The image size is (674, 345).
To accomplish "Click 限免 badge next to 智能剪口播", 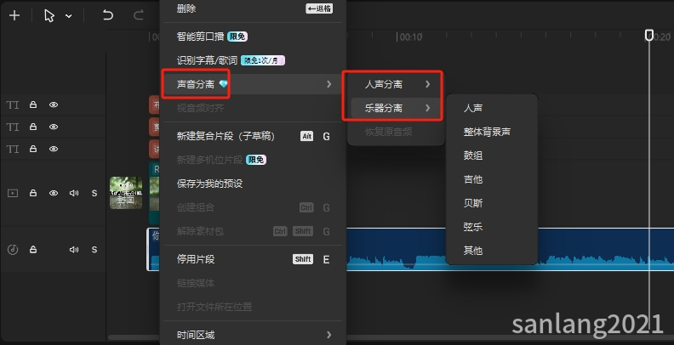I will coord(237,37).
